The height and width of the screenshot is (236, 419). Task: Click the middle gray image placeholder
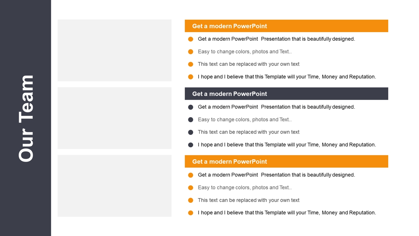(115, 118)
